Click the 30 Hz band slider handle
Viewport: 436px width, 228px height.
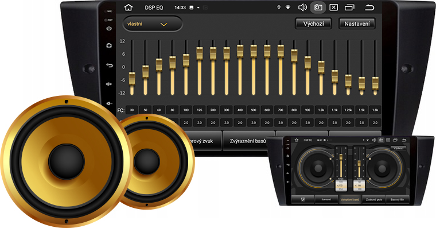coord(132,78)
